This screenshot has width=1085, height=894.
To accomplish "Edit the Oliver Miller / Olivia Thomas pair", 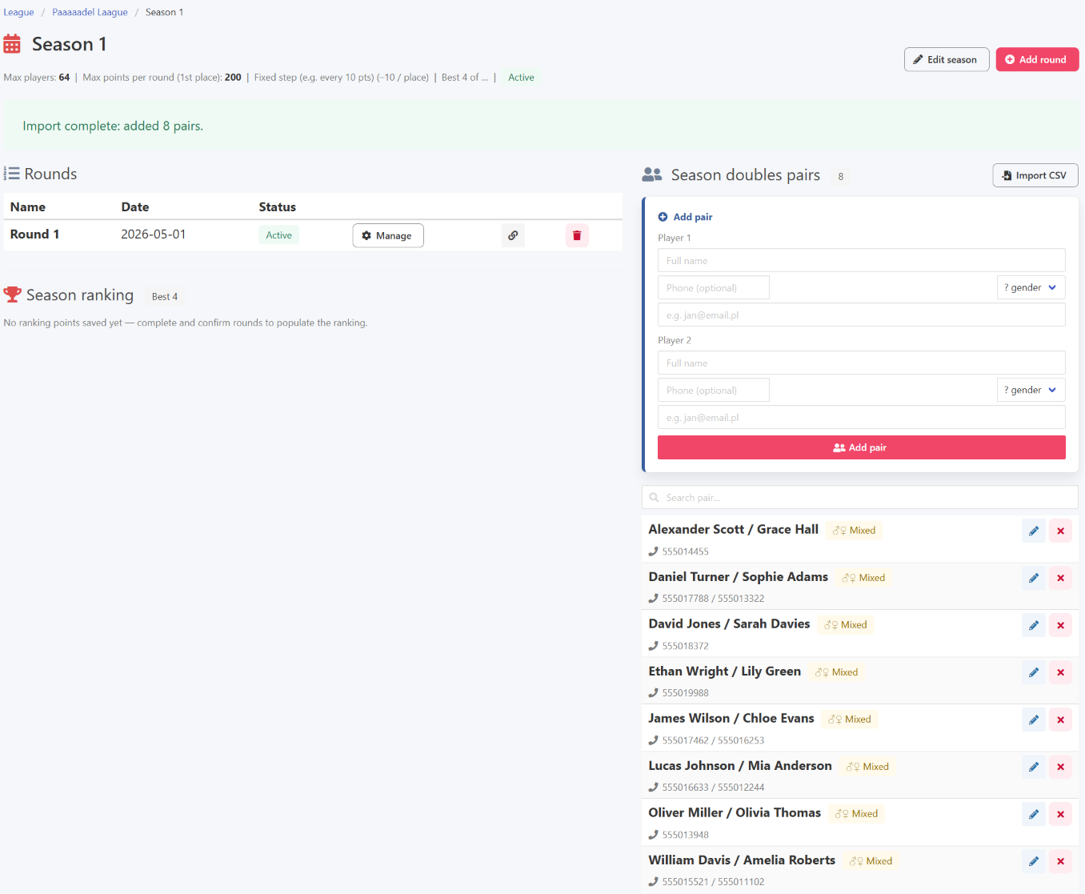I will coord(1034,814).
